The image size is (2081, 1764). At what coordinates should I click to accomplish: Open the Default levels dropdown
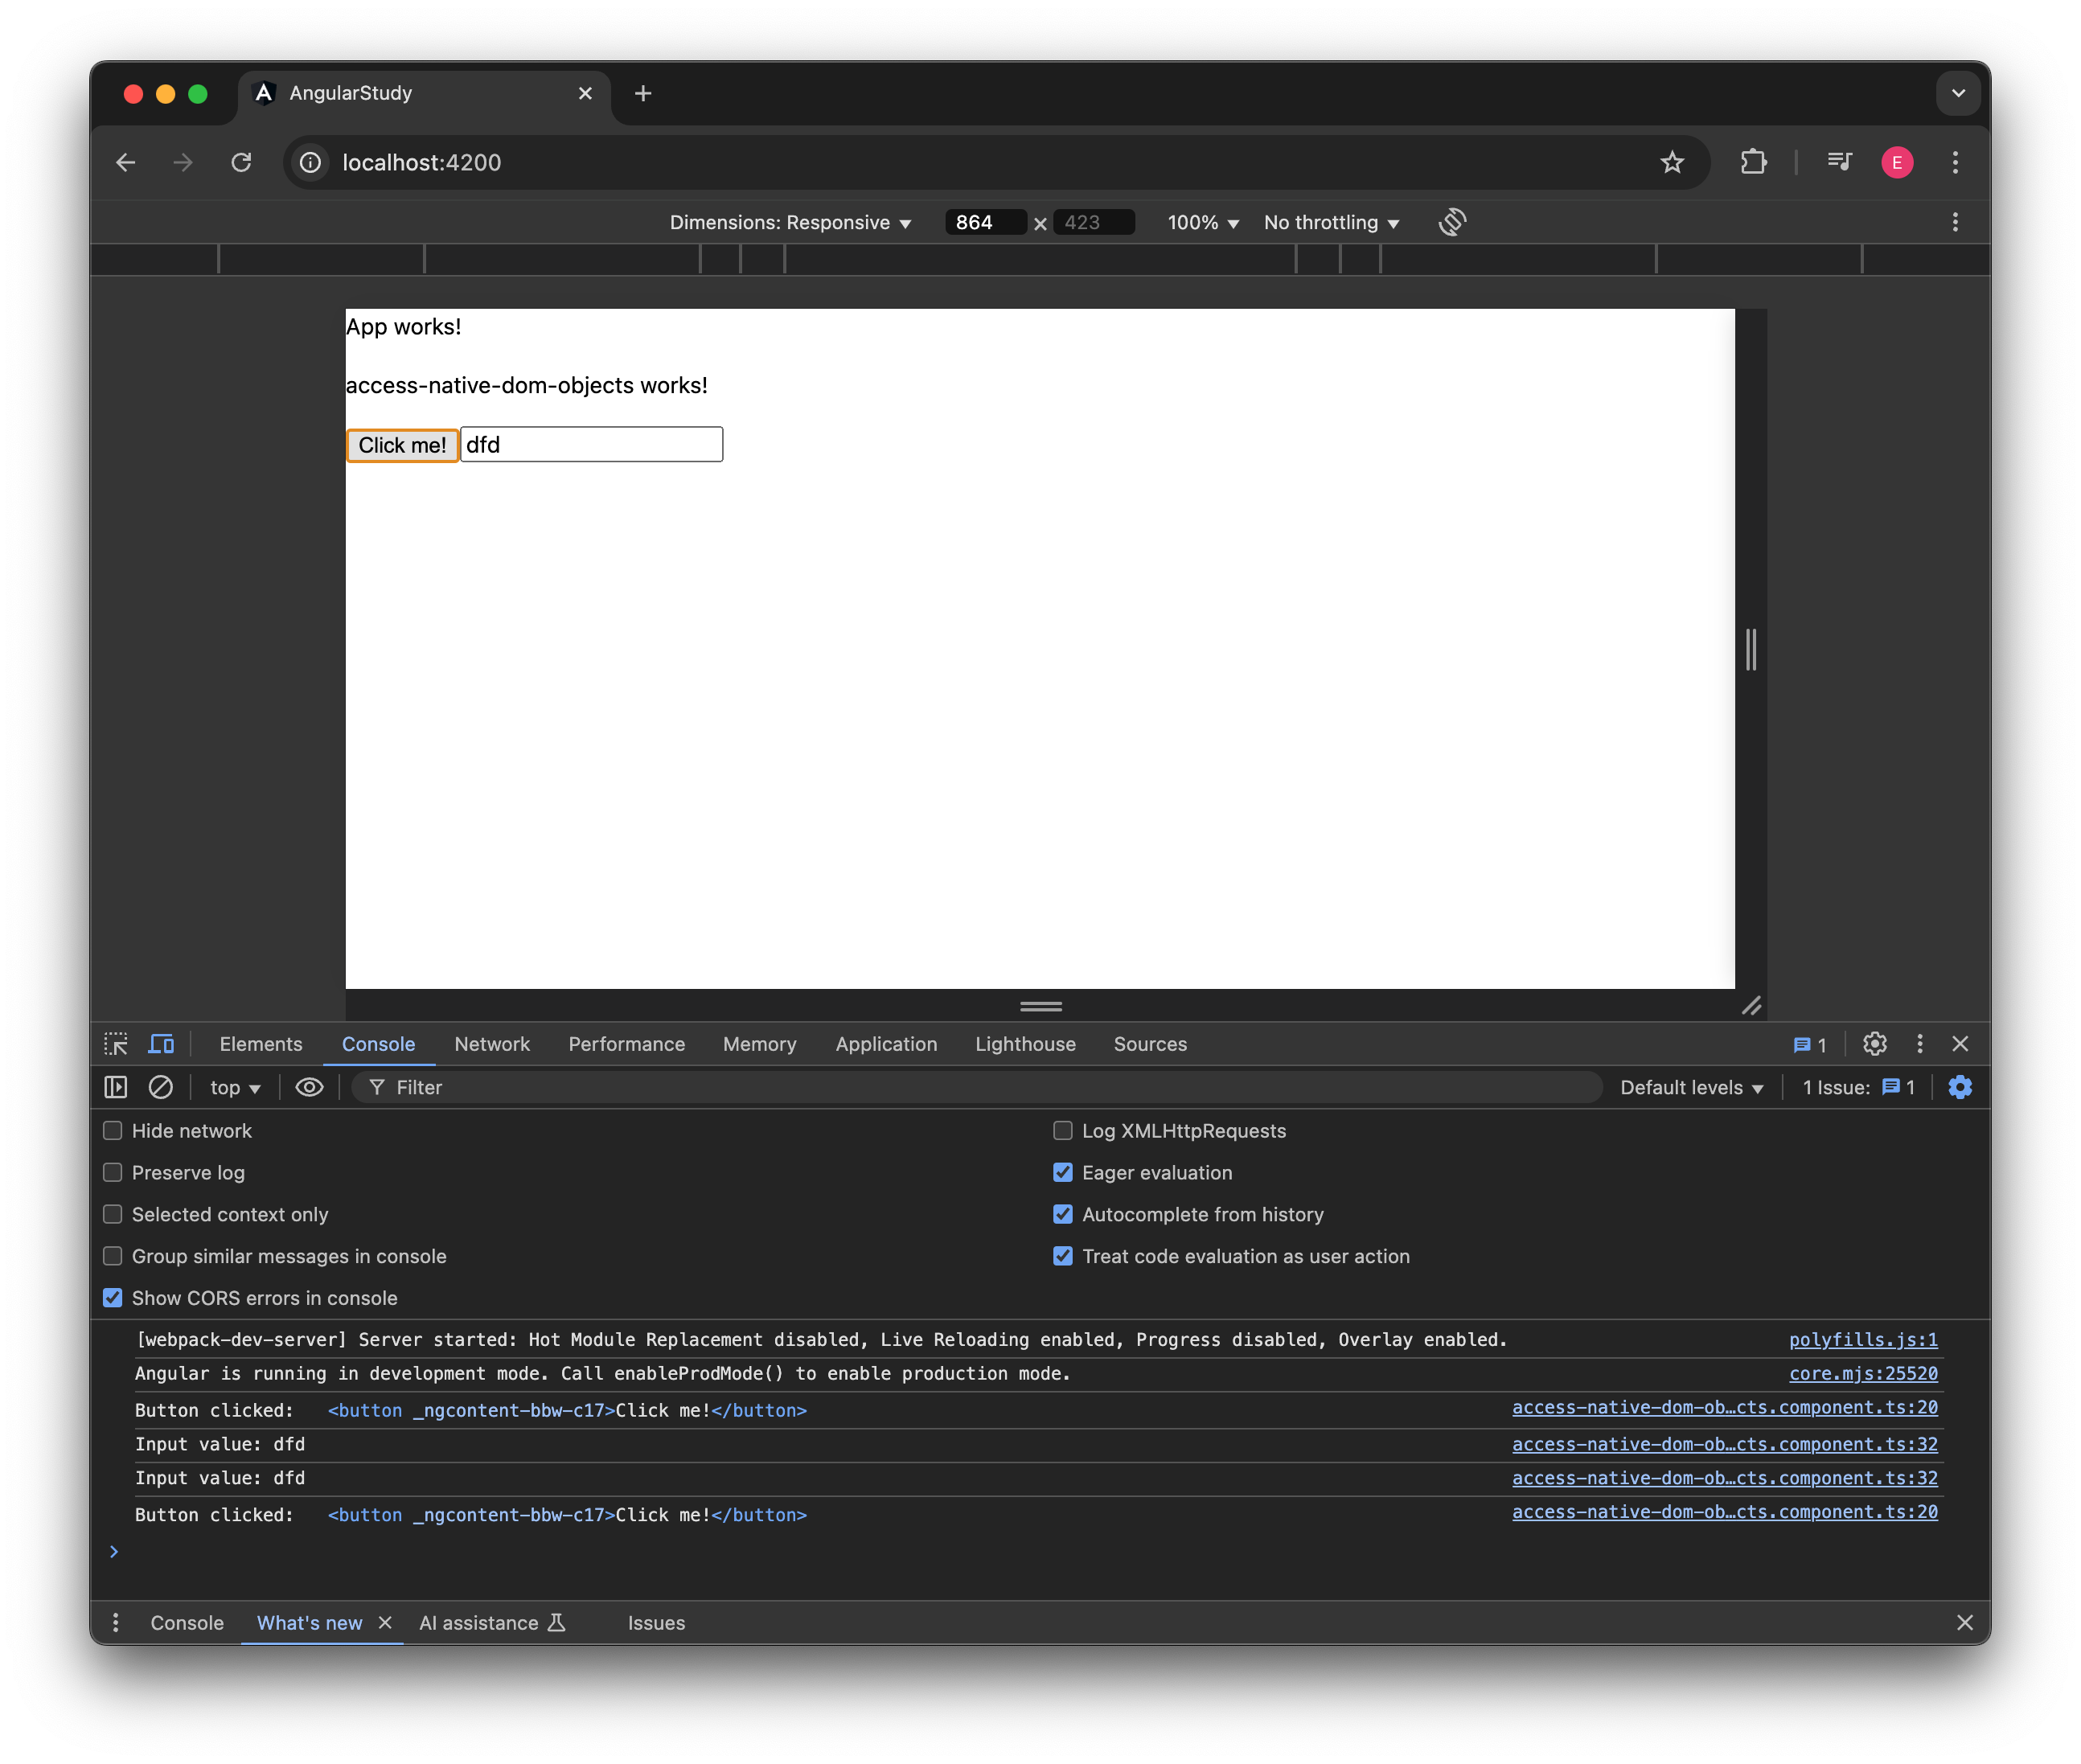[x=1690, y=1087]
